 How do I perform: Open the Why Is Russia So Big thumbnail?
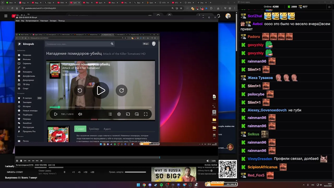point(174,174)
